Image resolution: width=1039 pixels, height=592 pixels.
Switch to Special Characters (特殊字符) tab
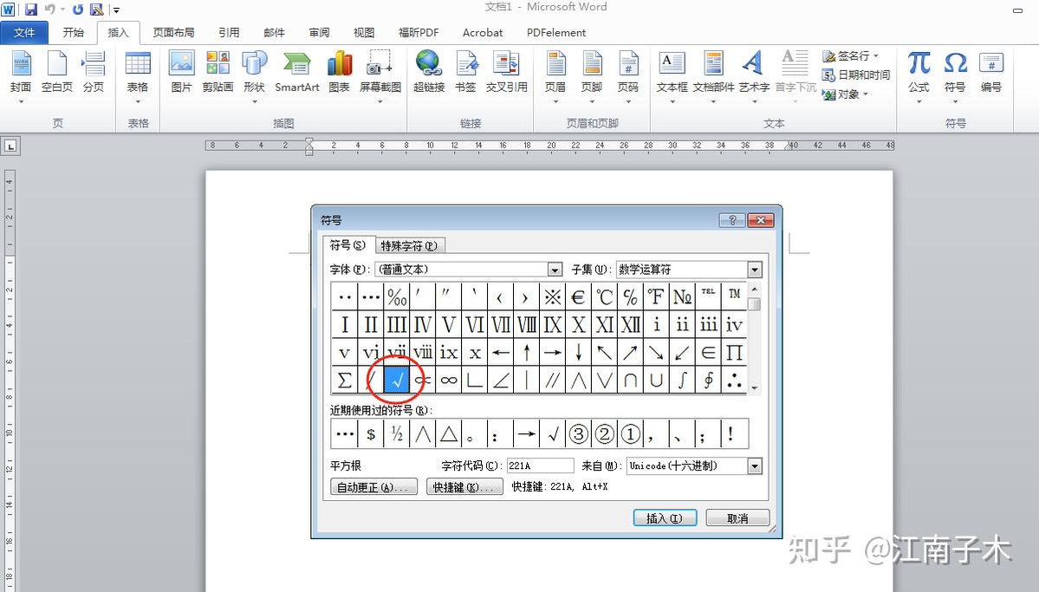(409, 246)
